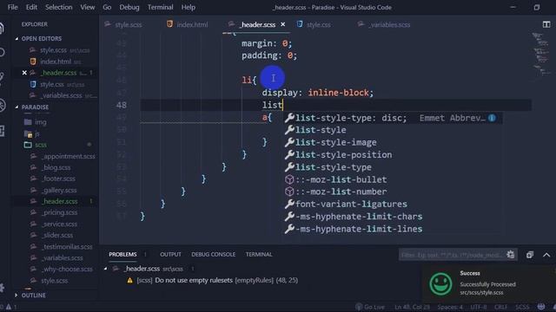This screenshot has height=312, width=556.
Task: Open the Go menu
Action: [107, 7]
